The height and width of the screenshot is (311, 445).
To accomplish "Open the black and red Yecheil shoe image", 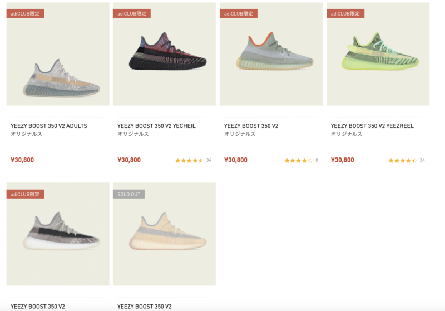I will point(164,54).
